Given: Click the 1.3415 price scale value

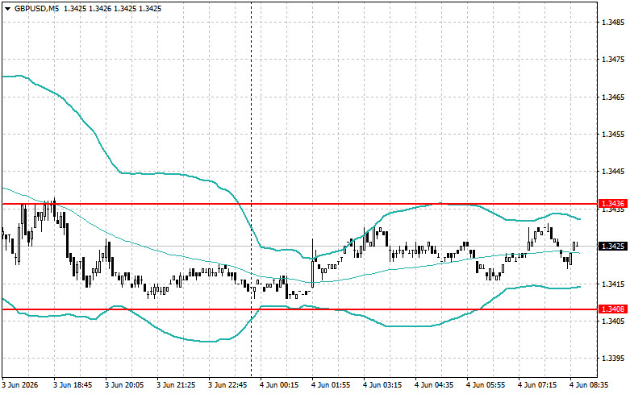Looking at the screenshot, I should pyautogui.click(x=613, y=284).
